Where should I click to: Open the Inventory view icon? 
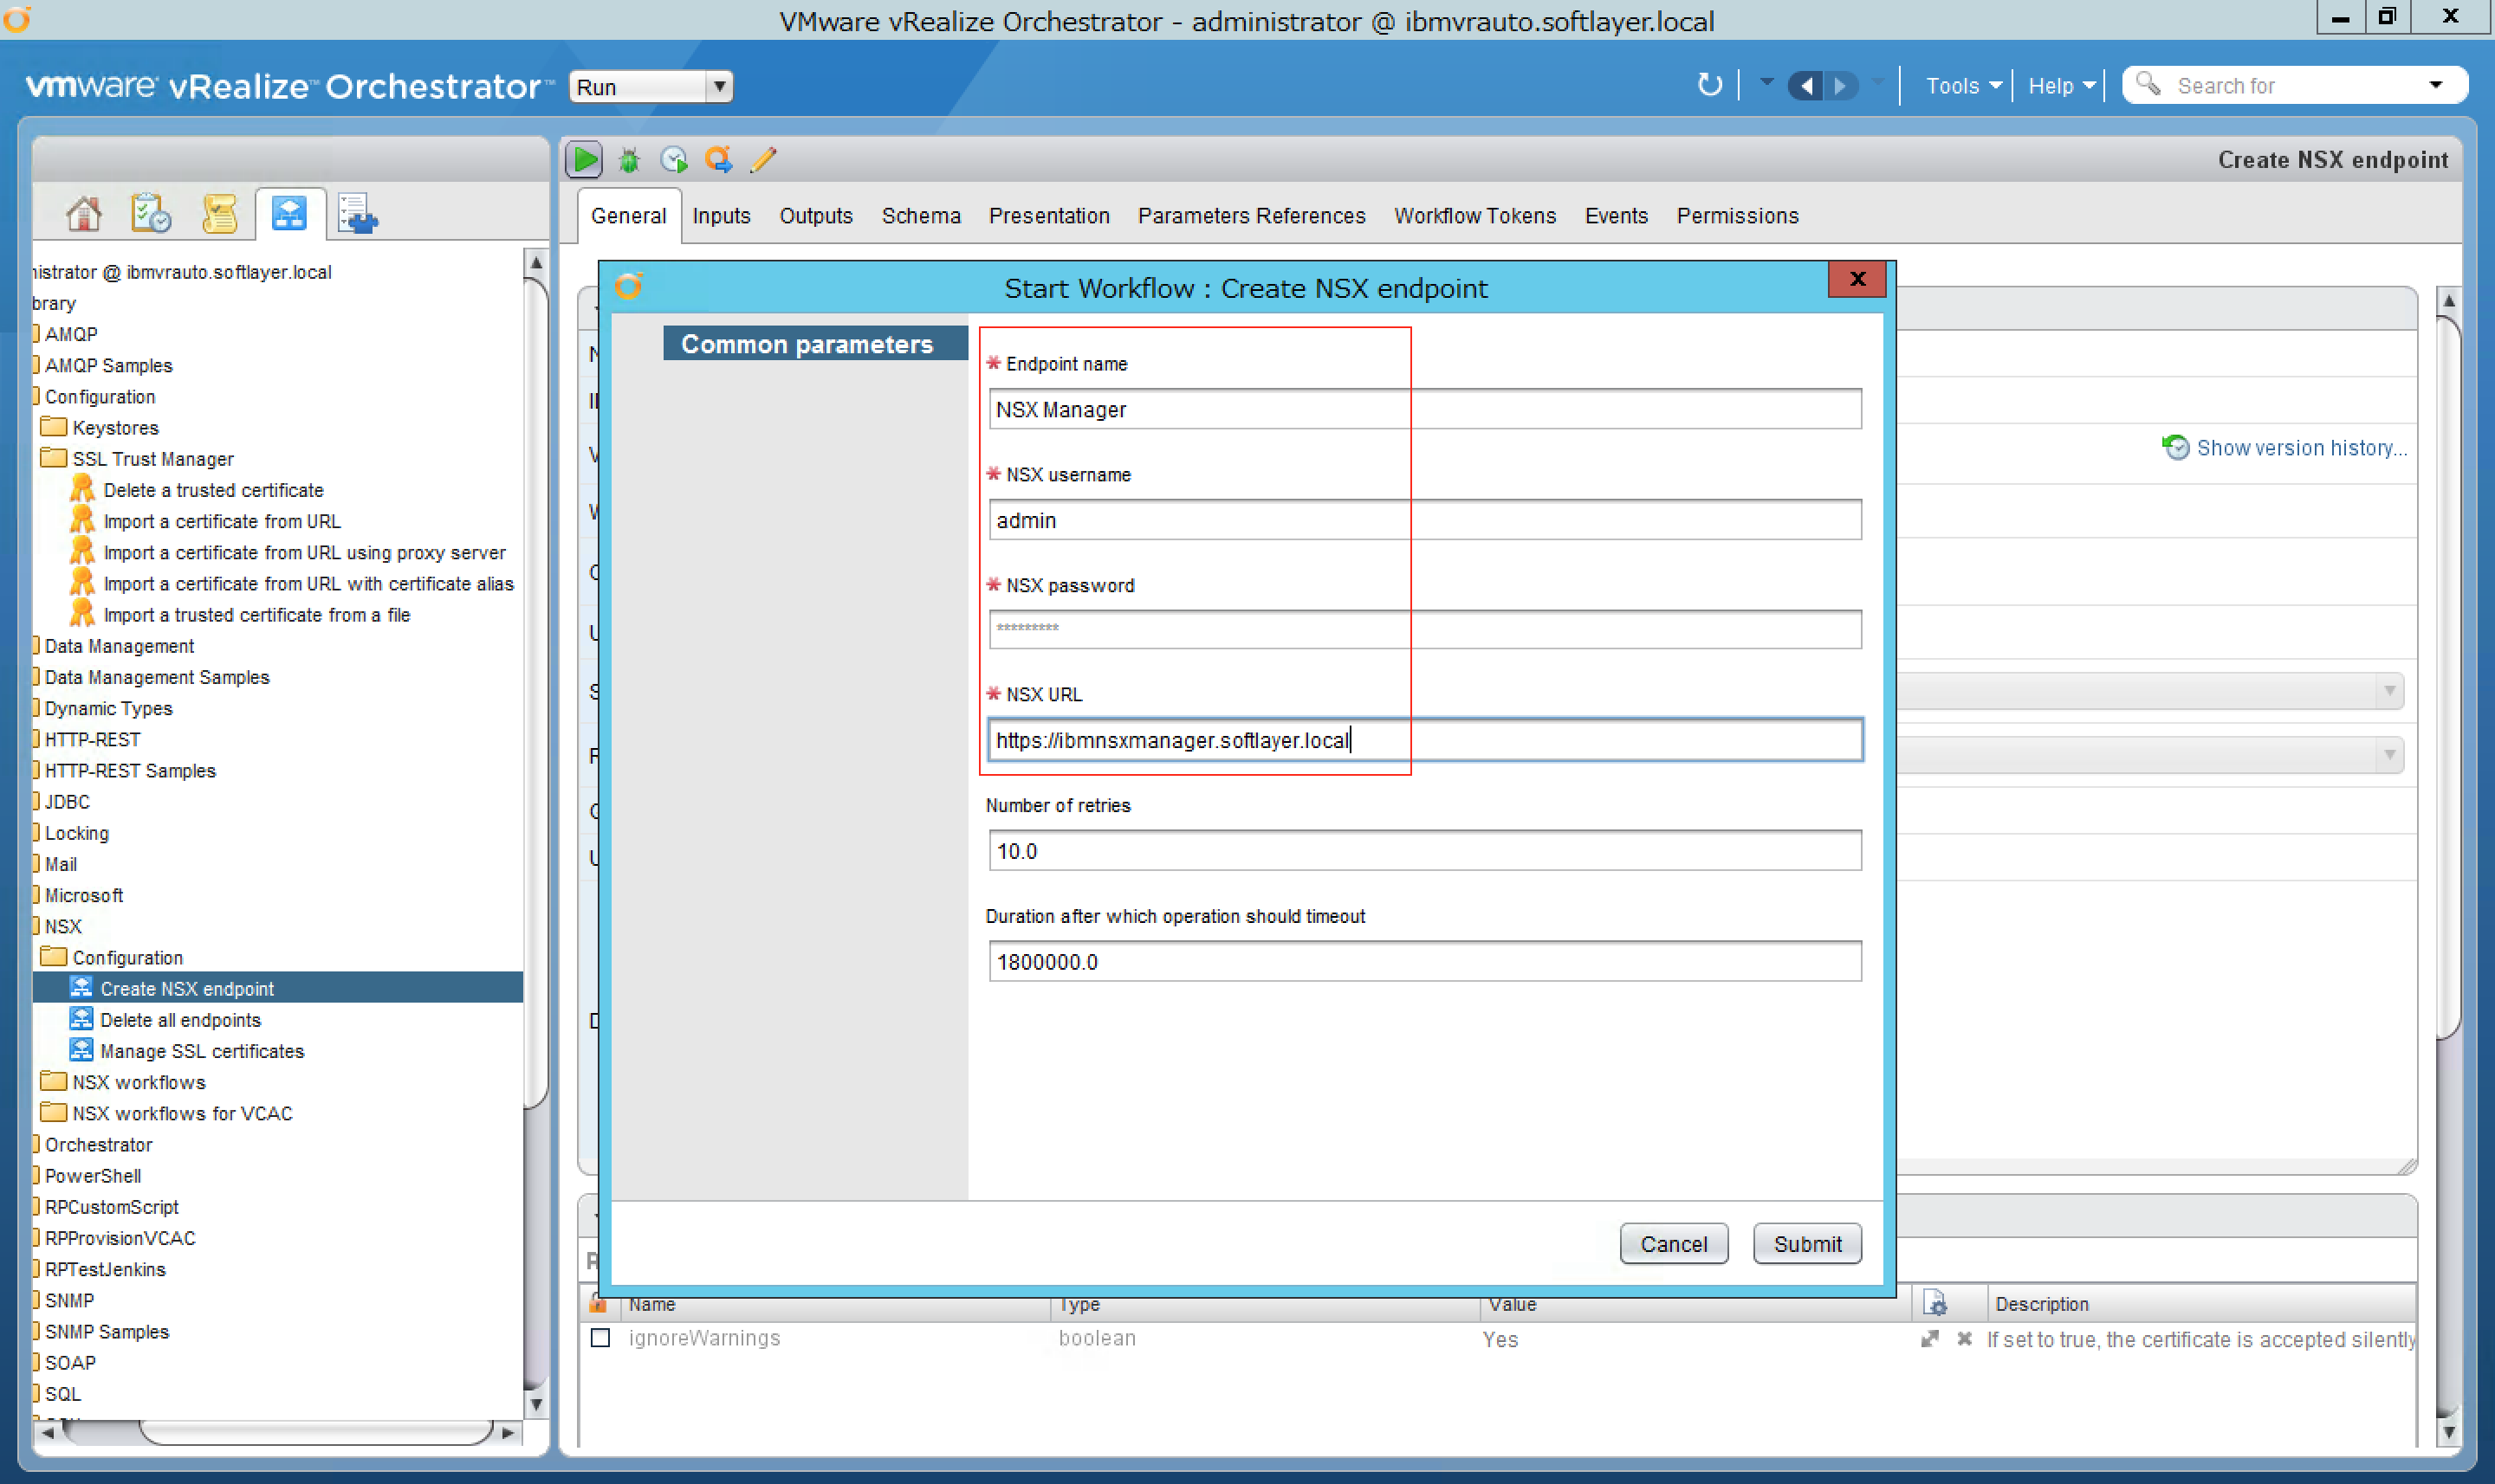coord(357,213)
